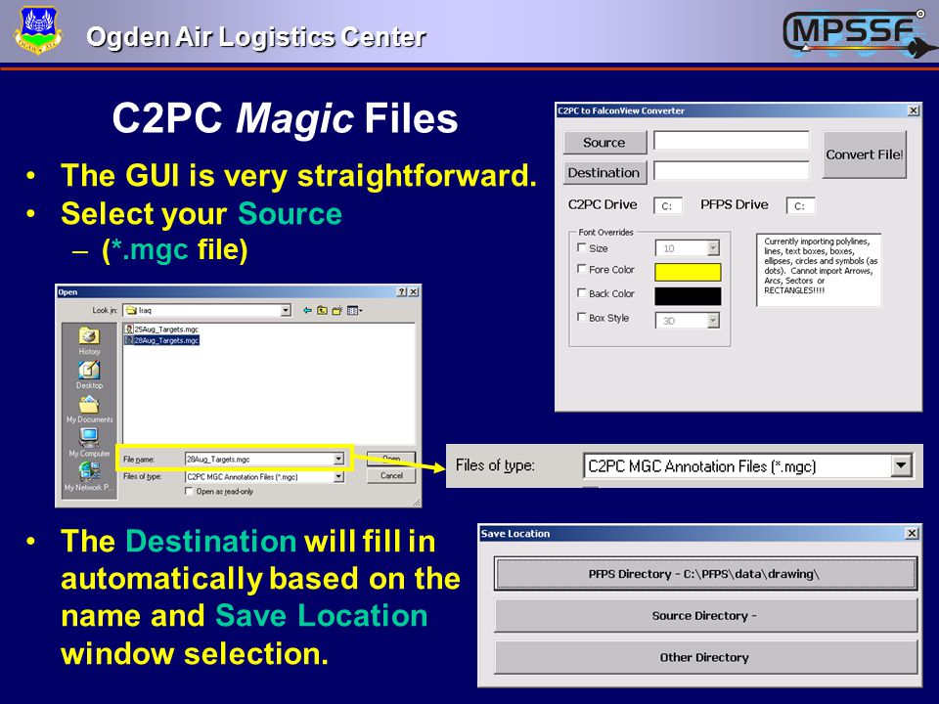Go up one folder level in Open dialog
Image resolution: width=939 pixels, height=704 pixels.
click(x=322, y=310)
